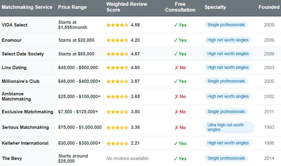Click the star rating for VIDA Select
Screen dimensions: 281x166
pyautogui.click(x=117, y=25)
